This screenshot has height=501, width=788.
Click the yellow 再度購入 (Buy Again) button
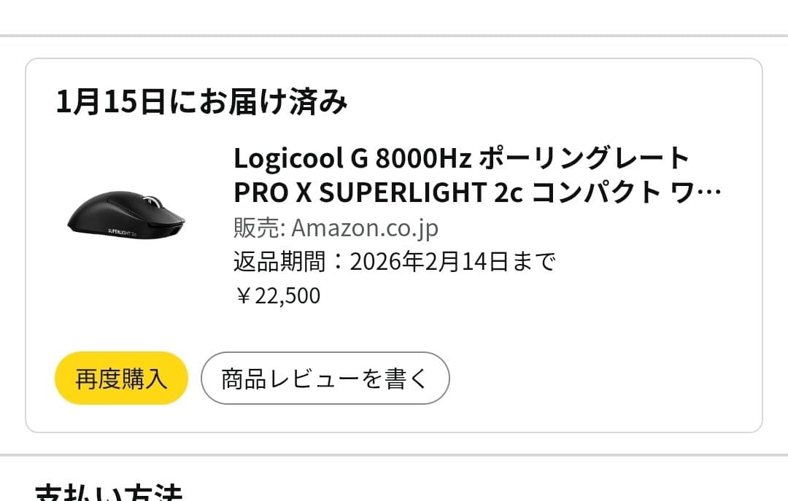[120, 377]
